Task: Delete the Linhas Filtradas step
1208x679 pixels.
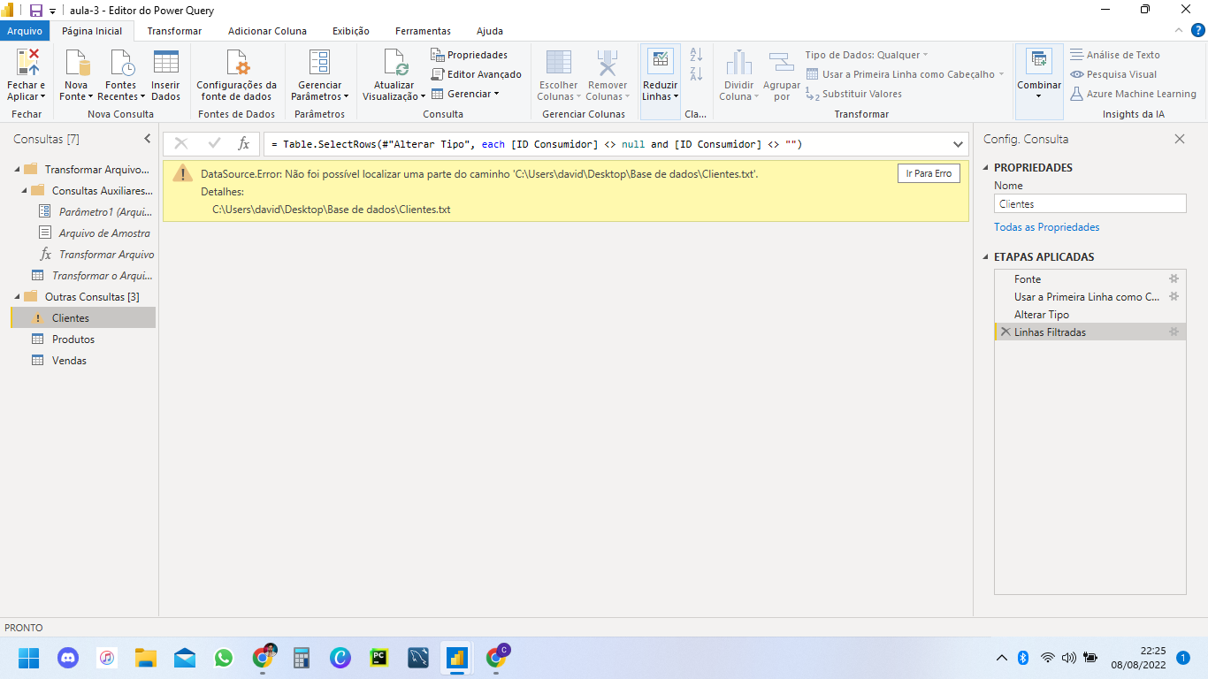Action: tap(1005, 332)
